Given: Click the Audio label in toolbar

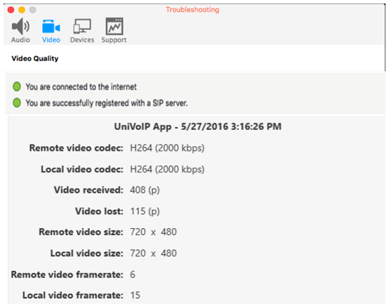Looking at the screenshot, I should click(x=20, y=40).
